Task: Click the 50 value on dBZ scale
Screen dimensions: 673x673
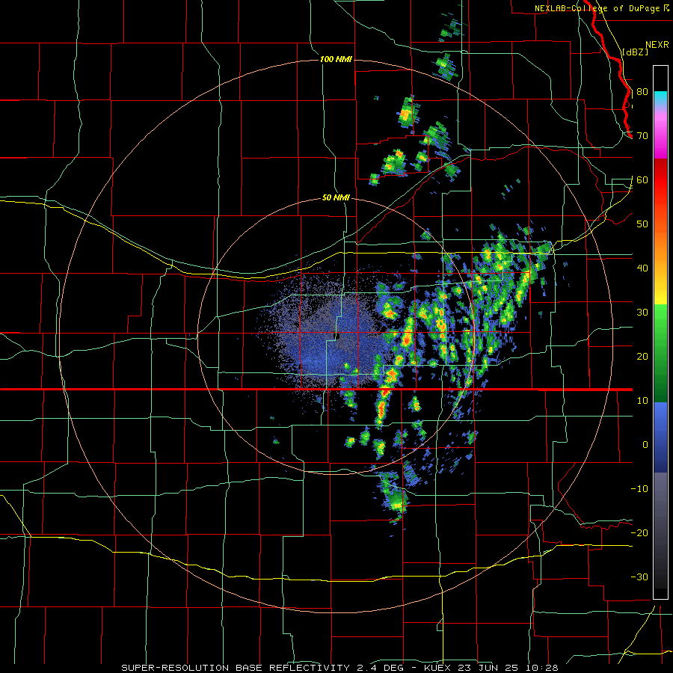Action: (x=642, y=224)
